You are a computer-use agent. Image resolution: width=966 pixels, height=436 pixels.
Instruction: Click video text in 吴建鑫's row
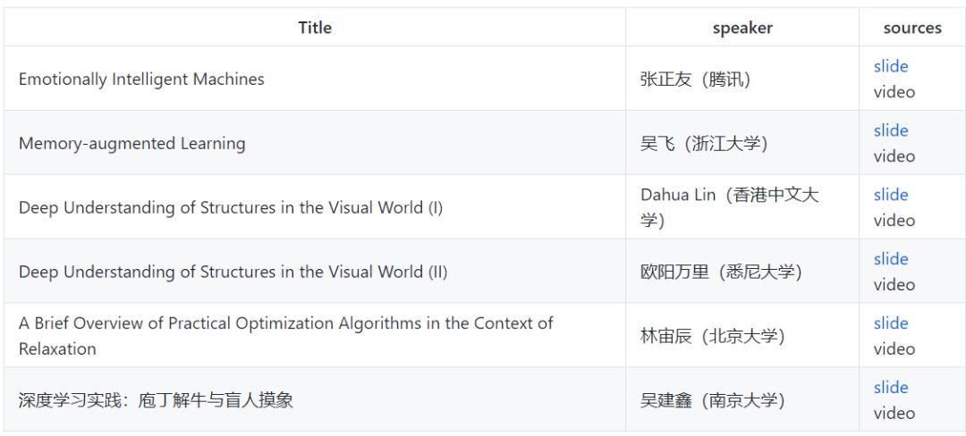pos(894,414)
